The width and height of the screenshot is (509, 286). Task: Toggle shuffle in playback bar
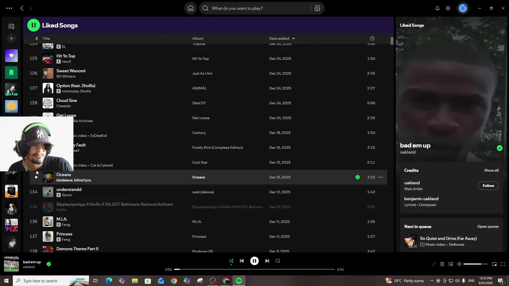pyautogui.click(x=231, y=261)
